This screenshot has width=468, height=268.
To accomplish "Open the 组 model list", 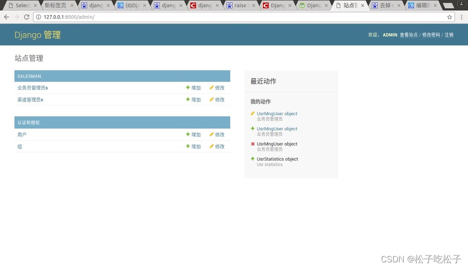I will [x=20, y=146].
